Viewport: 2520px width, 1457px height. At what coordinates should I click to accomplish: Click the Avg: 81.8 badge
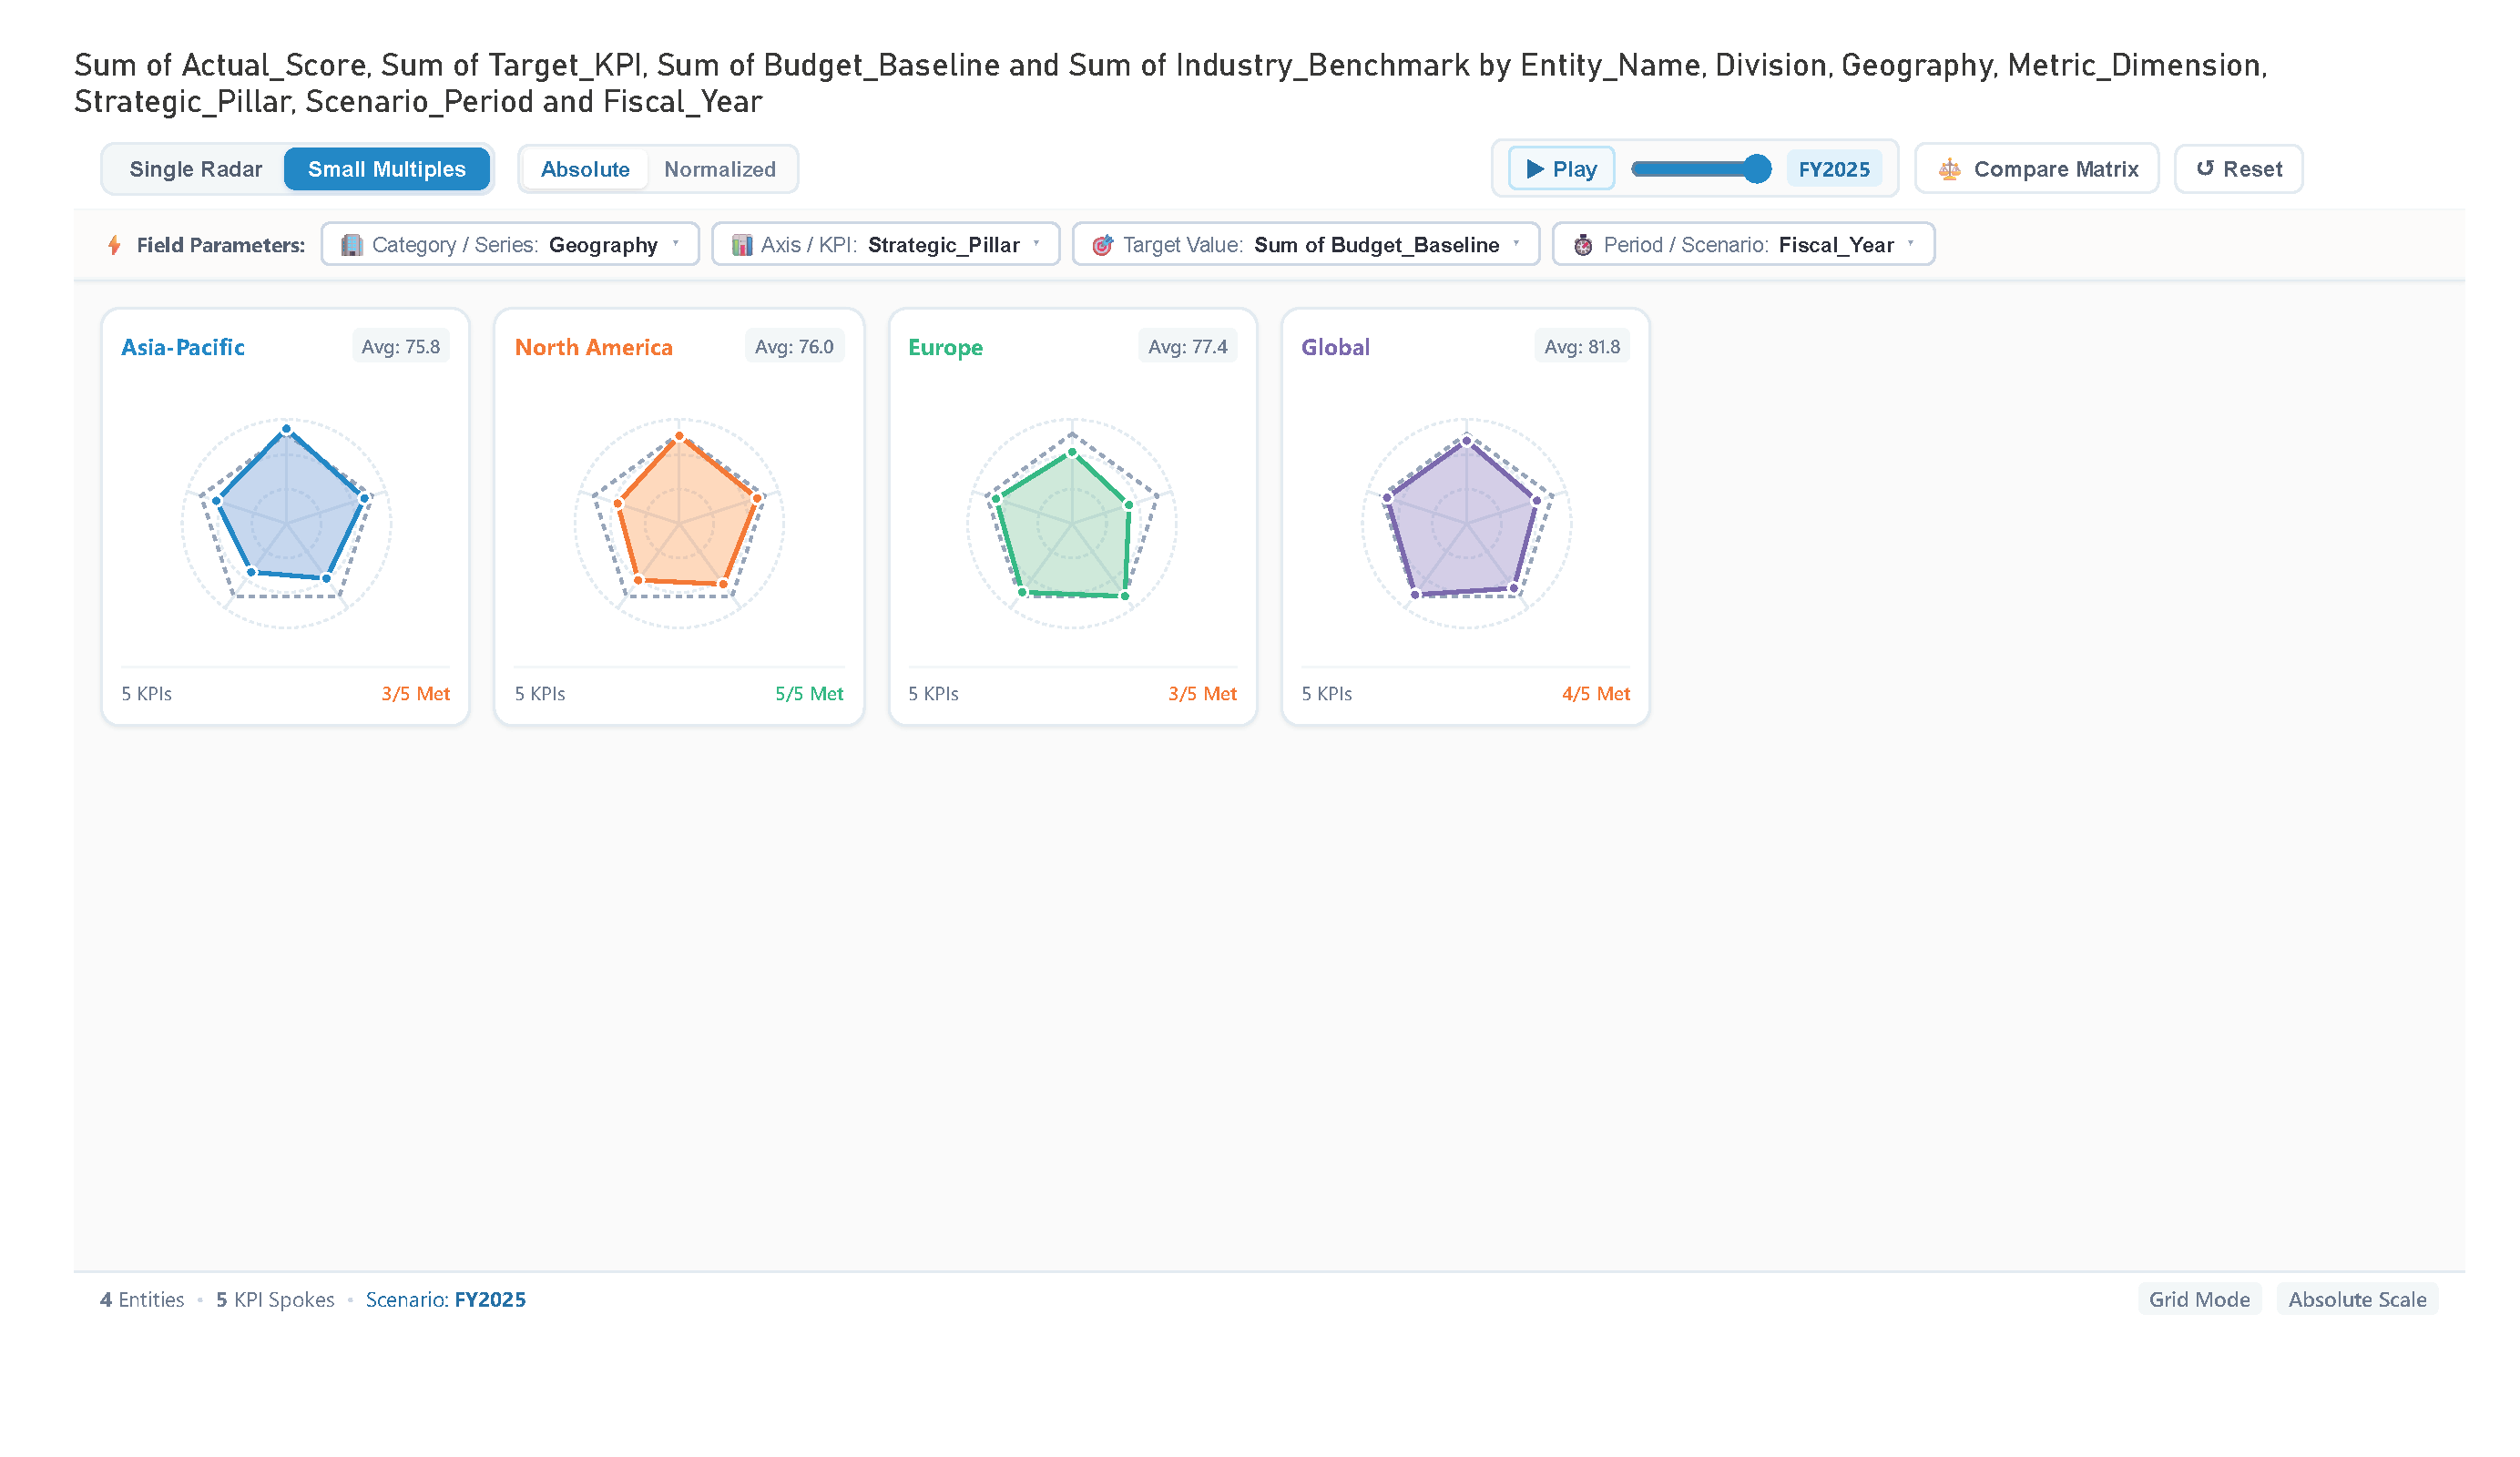[1582, 347]
